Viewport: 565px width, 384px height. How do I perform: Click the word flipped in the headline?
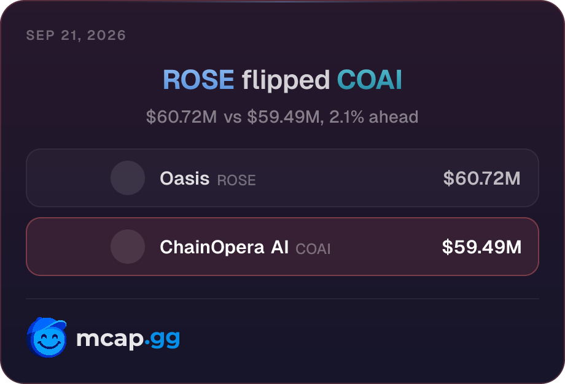point(286,80)
